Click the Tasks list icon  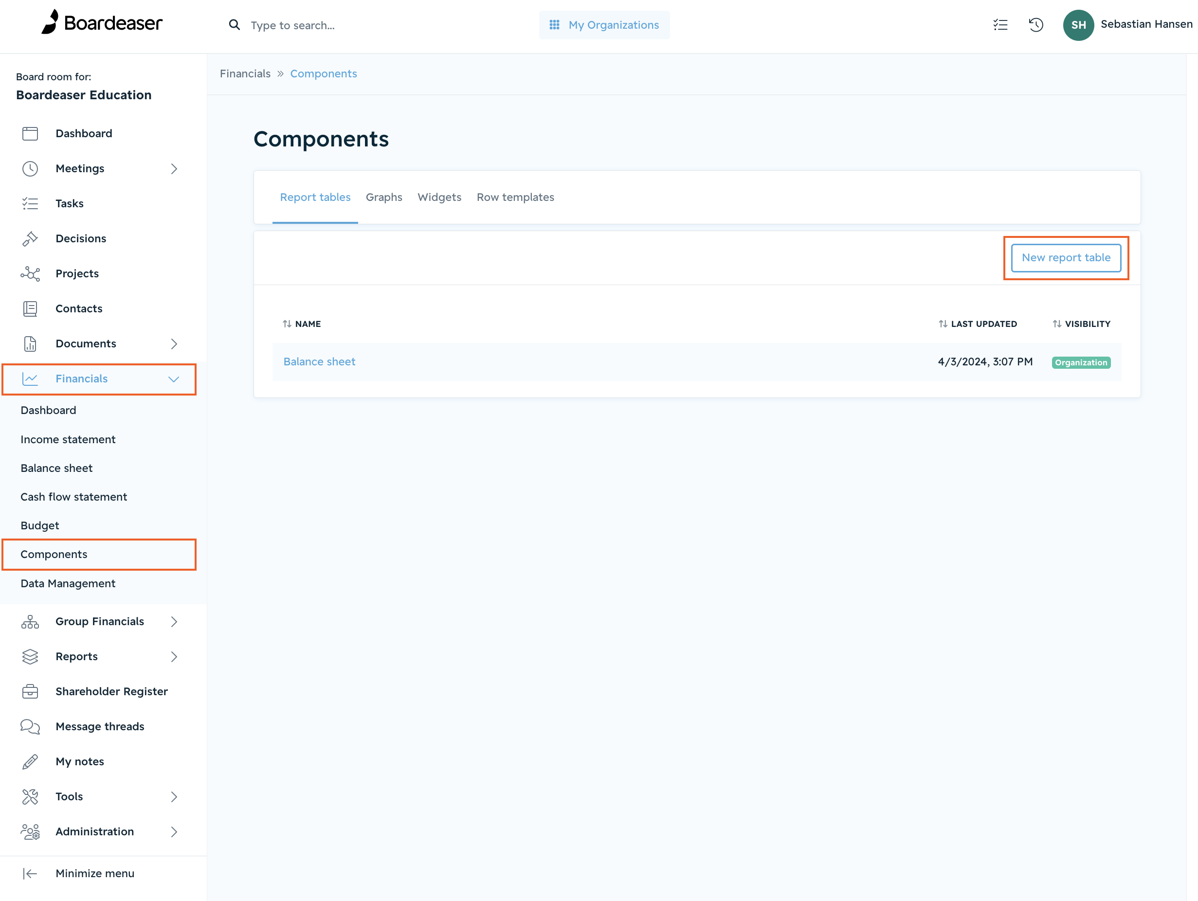pyautogui.click(x=30, y=203)
